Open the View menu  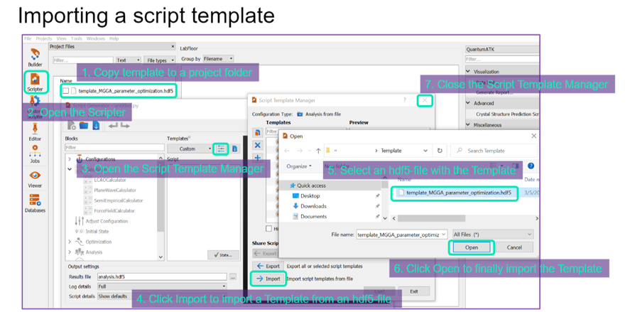(62, 38)
